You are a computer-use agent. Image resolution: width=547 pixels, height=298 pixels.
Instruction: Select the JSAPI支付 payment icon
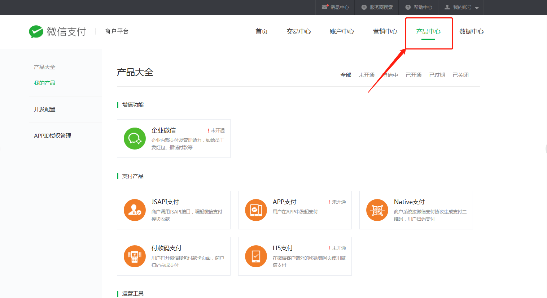[x=135, y=210]
